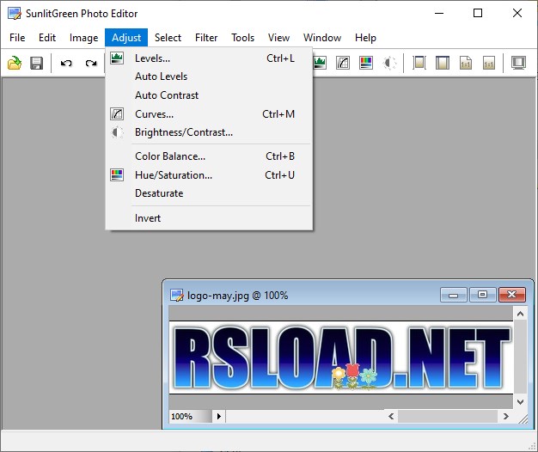The width and height of the screenshot is (538, 452).
Task: Maximize the logo-may.jpg image window
Action: point(482,295)
